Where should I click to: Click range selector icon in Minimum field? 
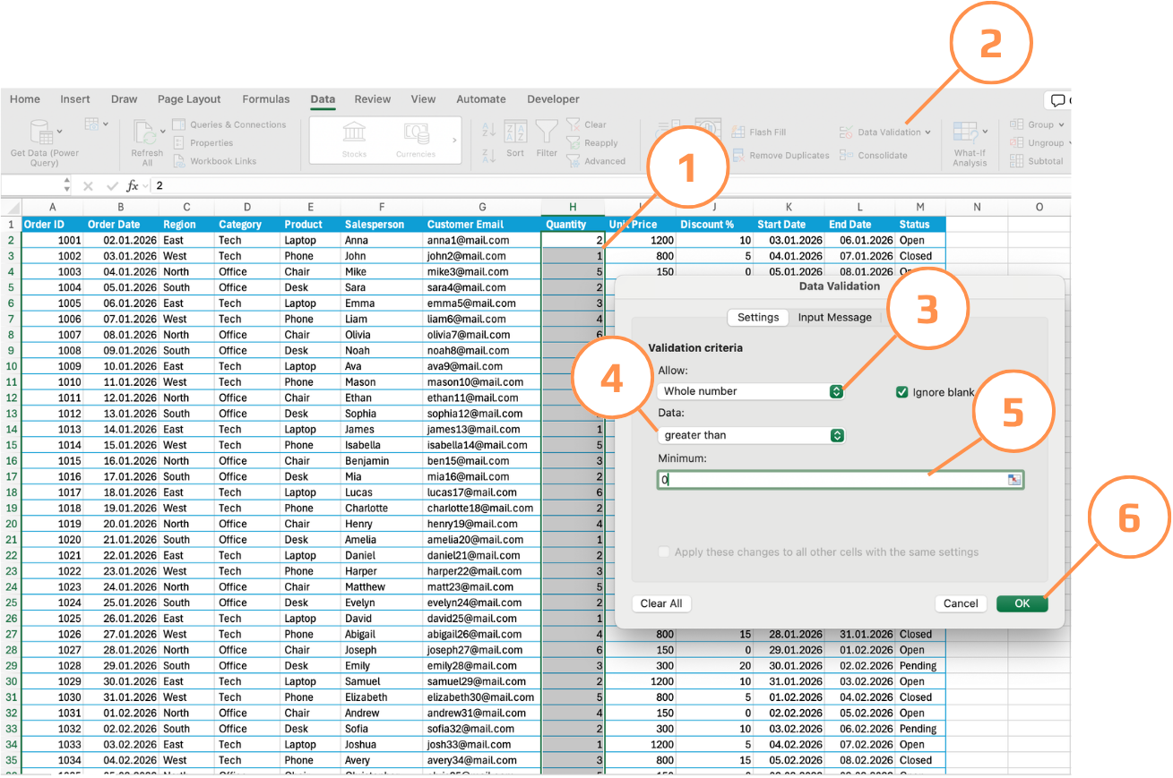[x=1013, y=480]
